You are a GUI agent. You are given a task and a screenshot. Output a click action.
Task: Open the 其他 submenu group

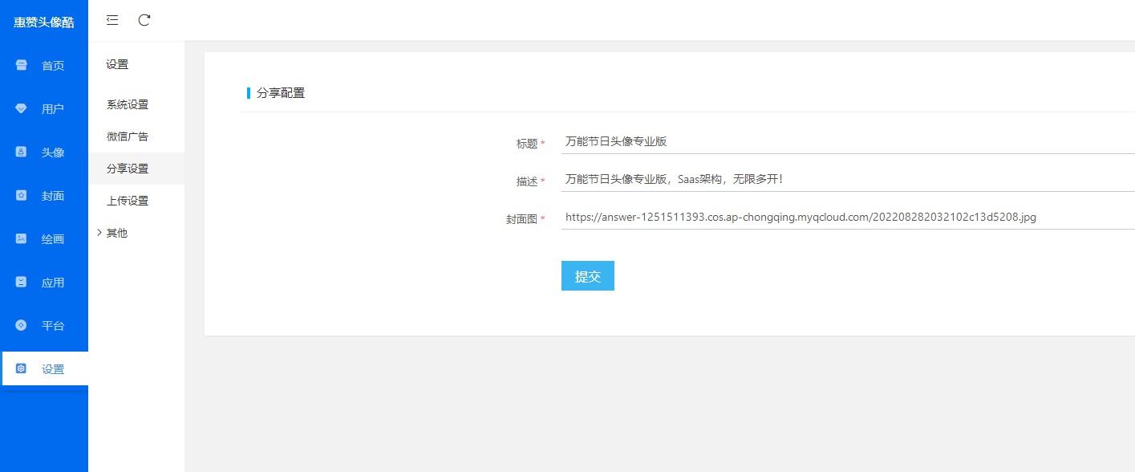point(136,233)
